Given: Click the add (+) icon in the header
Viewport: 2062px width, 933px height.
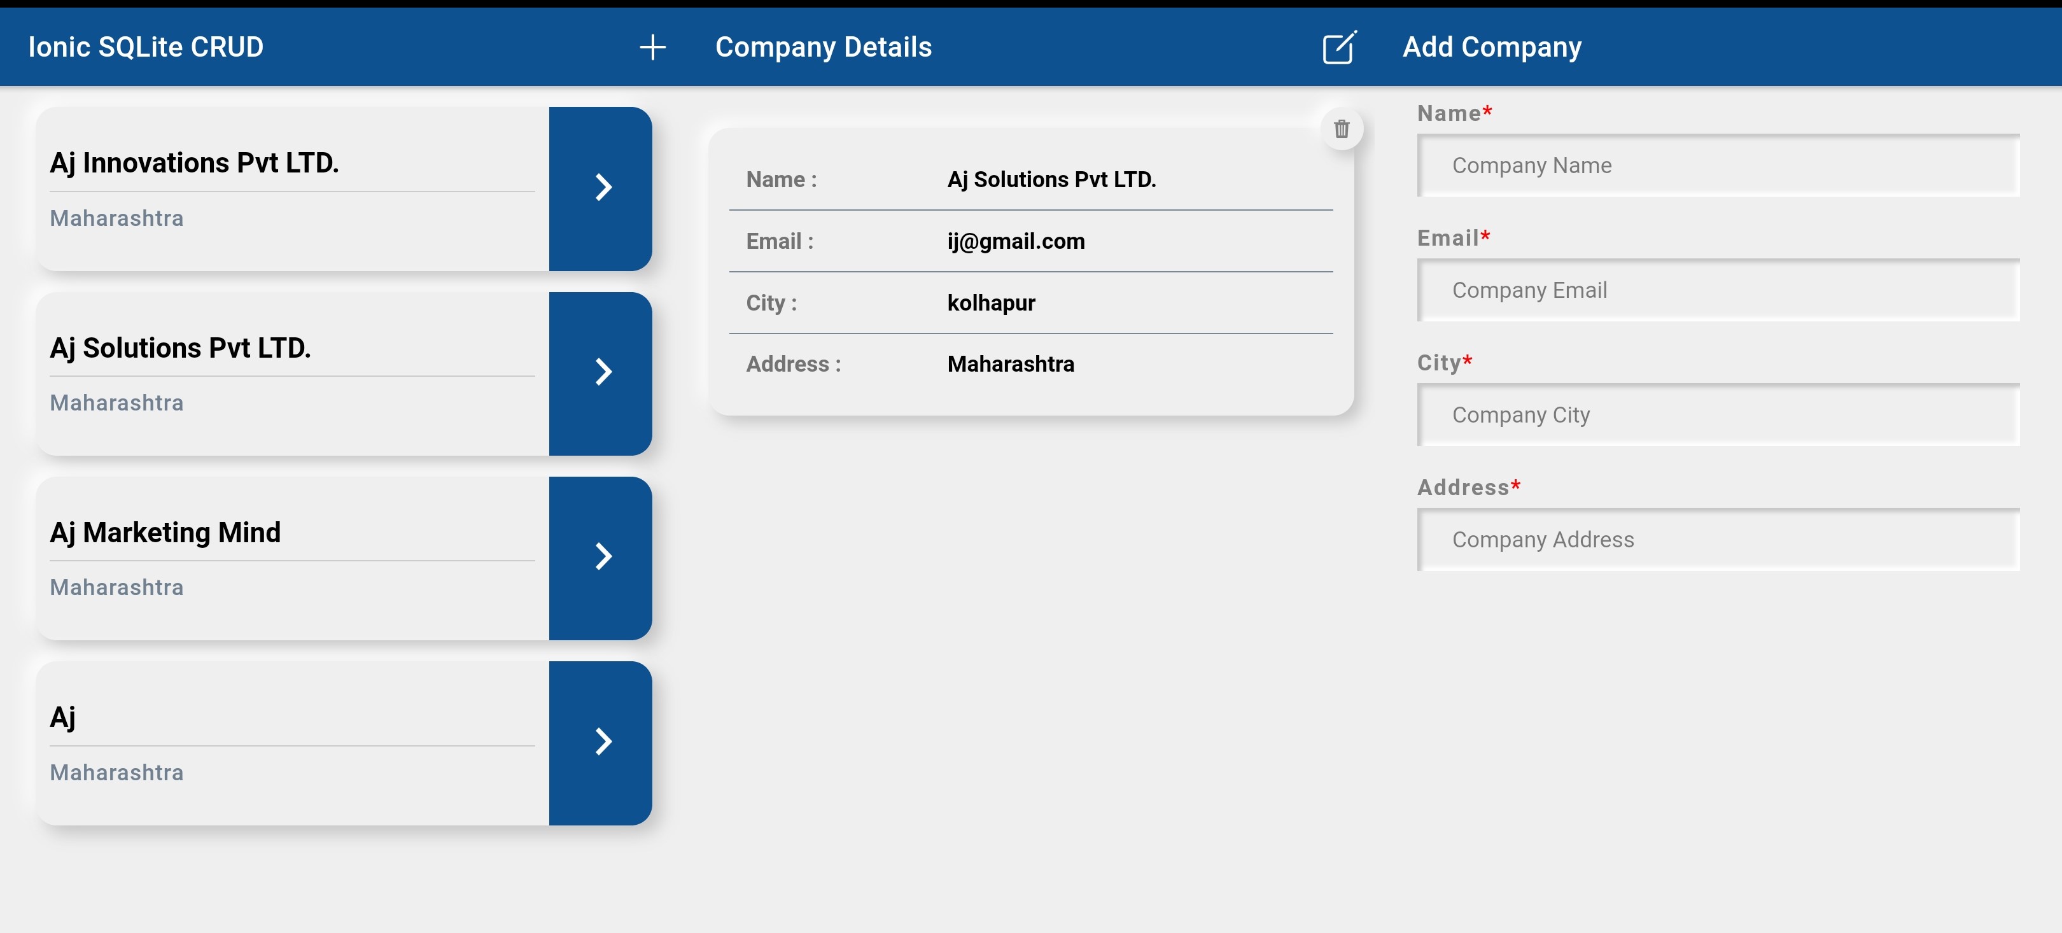Looking at the screenshot, I should point(652,47).
